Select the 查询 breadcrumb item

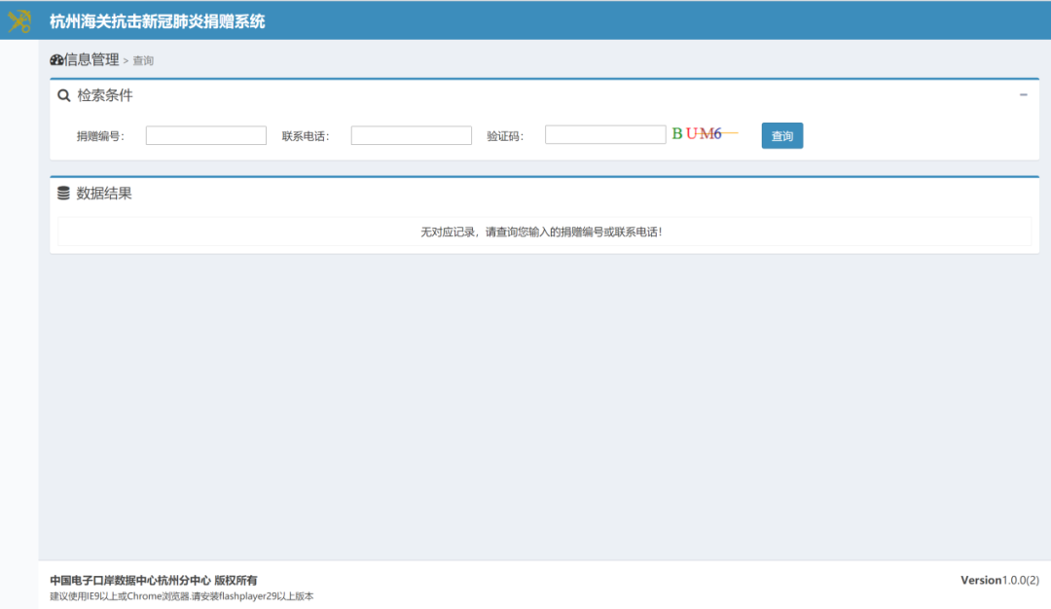pyautogui.click(x=143, y=61)
